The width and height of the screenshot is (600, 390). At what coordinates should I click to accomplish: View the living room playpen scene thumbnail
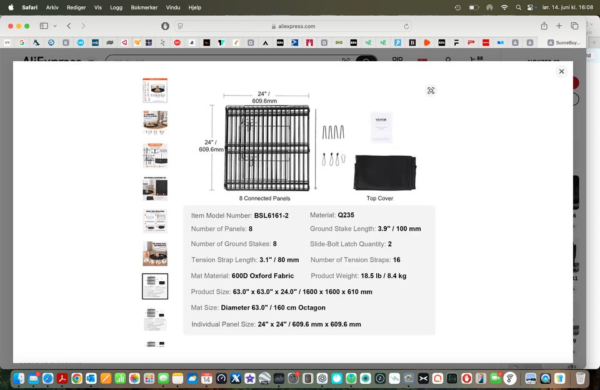pos(155,123)
